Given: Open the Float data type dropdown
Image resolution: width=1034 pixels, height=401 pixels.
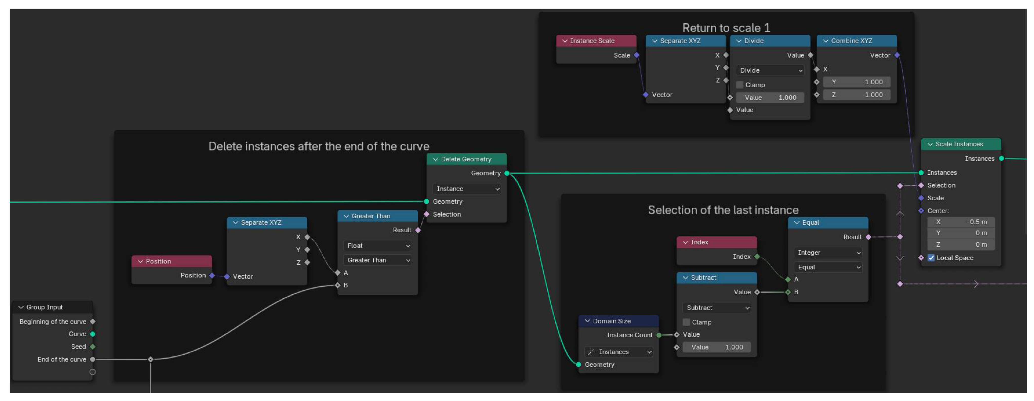Looking at the screenshot, I should 378,246.
